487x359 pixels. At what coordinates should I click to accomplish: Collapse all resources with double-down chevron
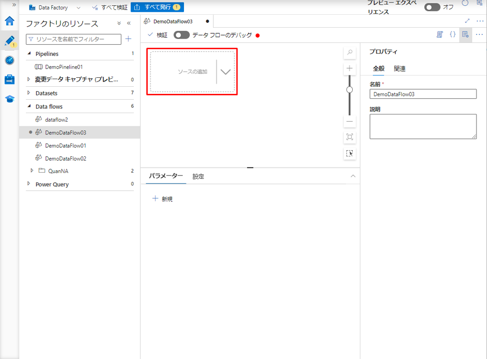point(119,23)
